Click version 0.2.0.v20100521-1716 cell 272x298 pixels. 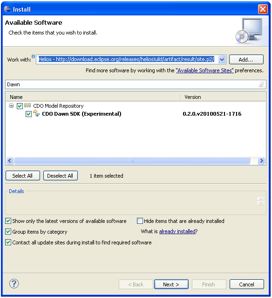(x=212, y=114)
